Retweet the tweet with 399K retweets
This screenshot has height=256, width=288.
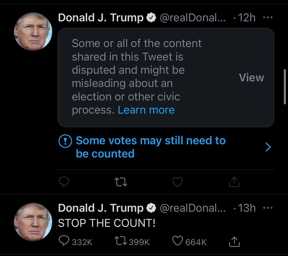121,242
